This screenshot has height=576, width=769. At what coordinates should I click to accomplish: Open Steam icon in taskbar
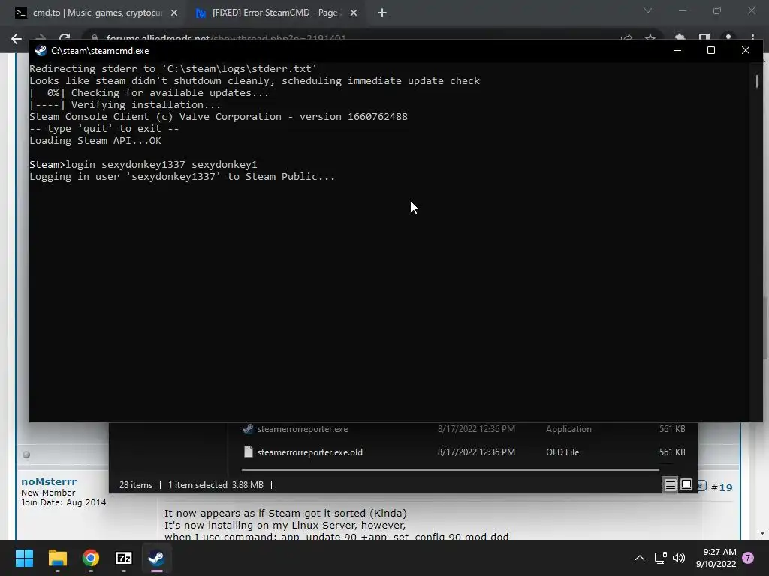point(156,558)
